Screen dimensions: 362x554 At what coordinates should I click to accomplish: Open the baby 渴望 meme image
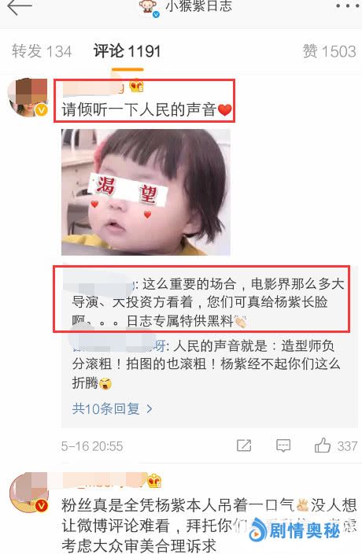(x=146, y=192)
